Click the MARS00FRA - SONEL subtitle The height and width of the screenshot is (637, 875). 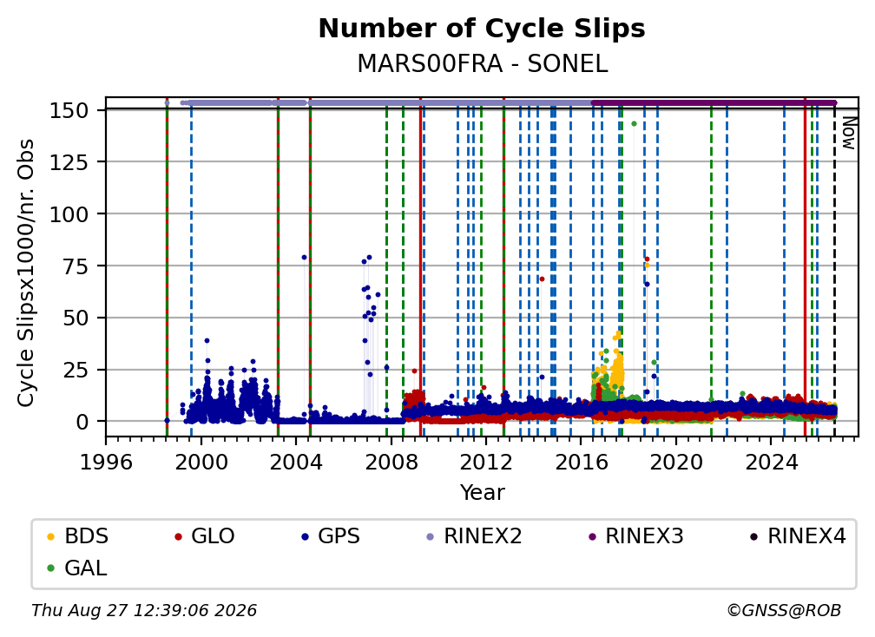482,63
